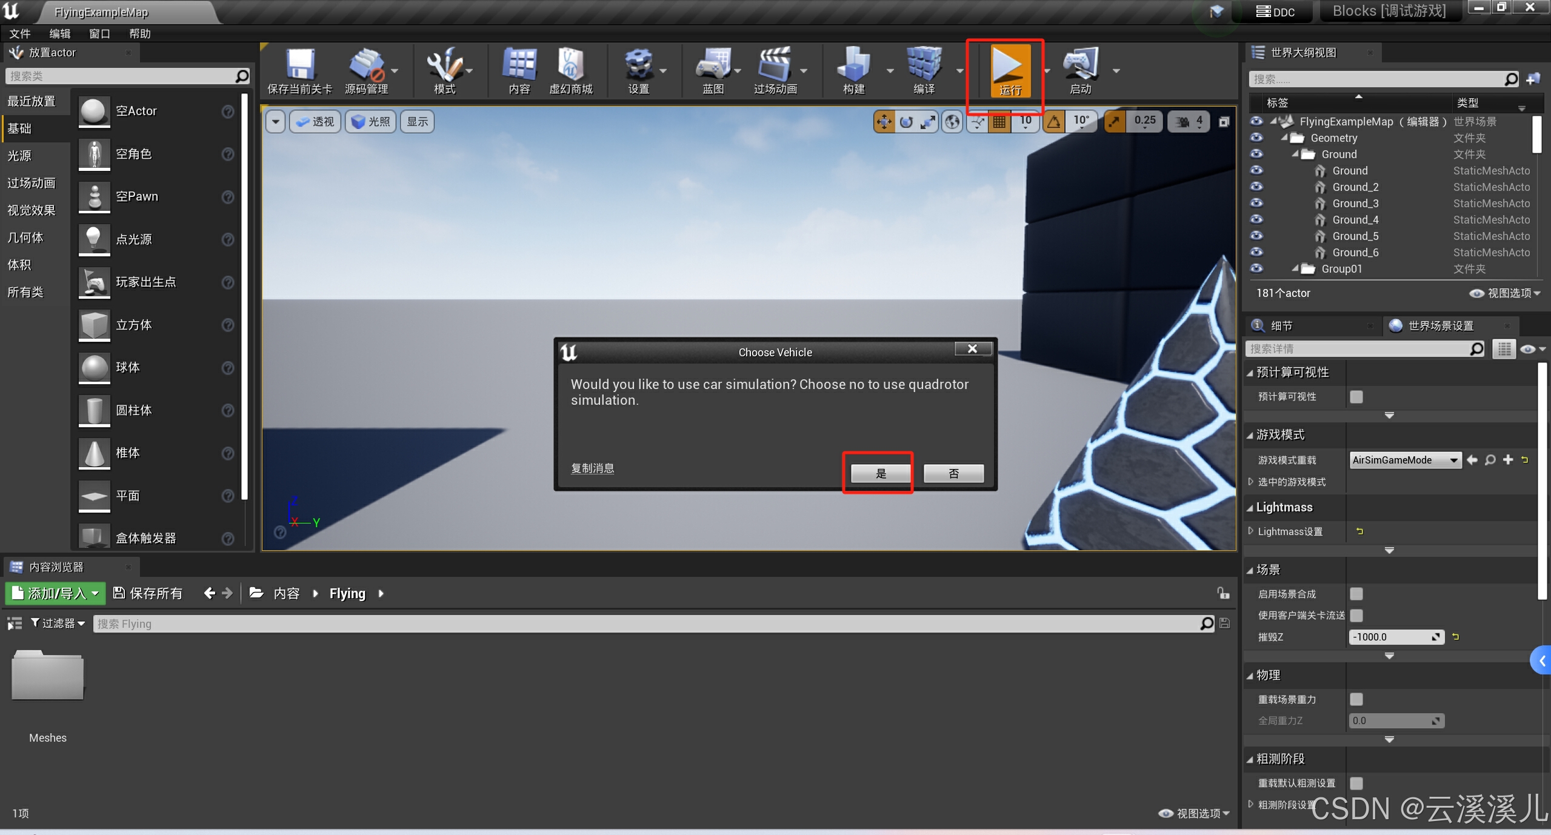Open the AirSimGameMode dropdown

tap(1405, 460)
